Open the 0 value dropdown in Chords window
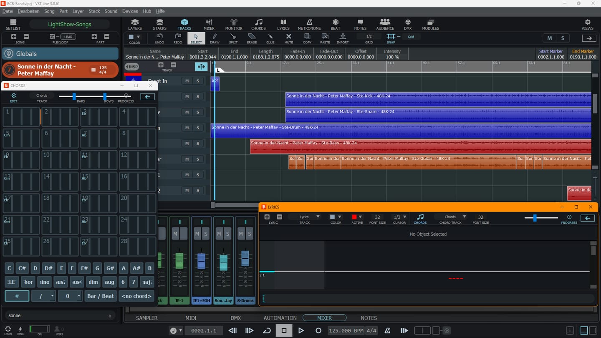The height and width of the screenshot is (338, 601). click(x=70, y=296)
